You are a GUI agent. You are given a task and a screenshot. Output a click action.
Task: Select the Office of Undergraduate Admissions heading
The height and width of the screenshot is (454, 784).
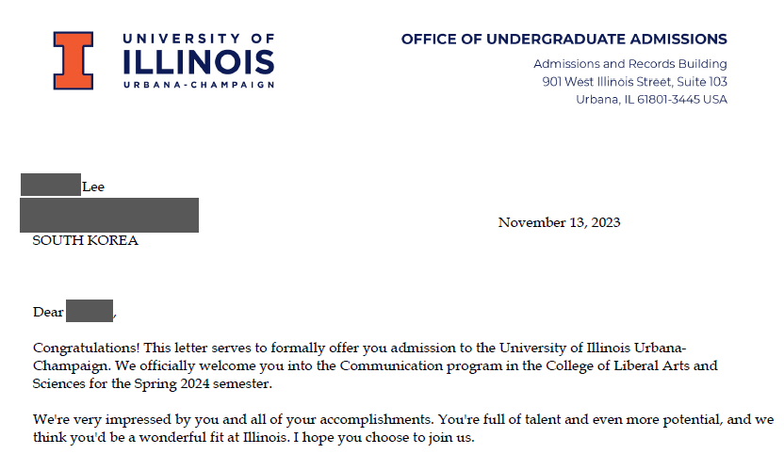[563, 40]
